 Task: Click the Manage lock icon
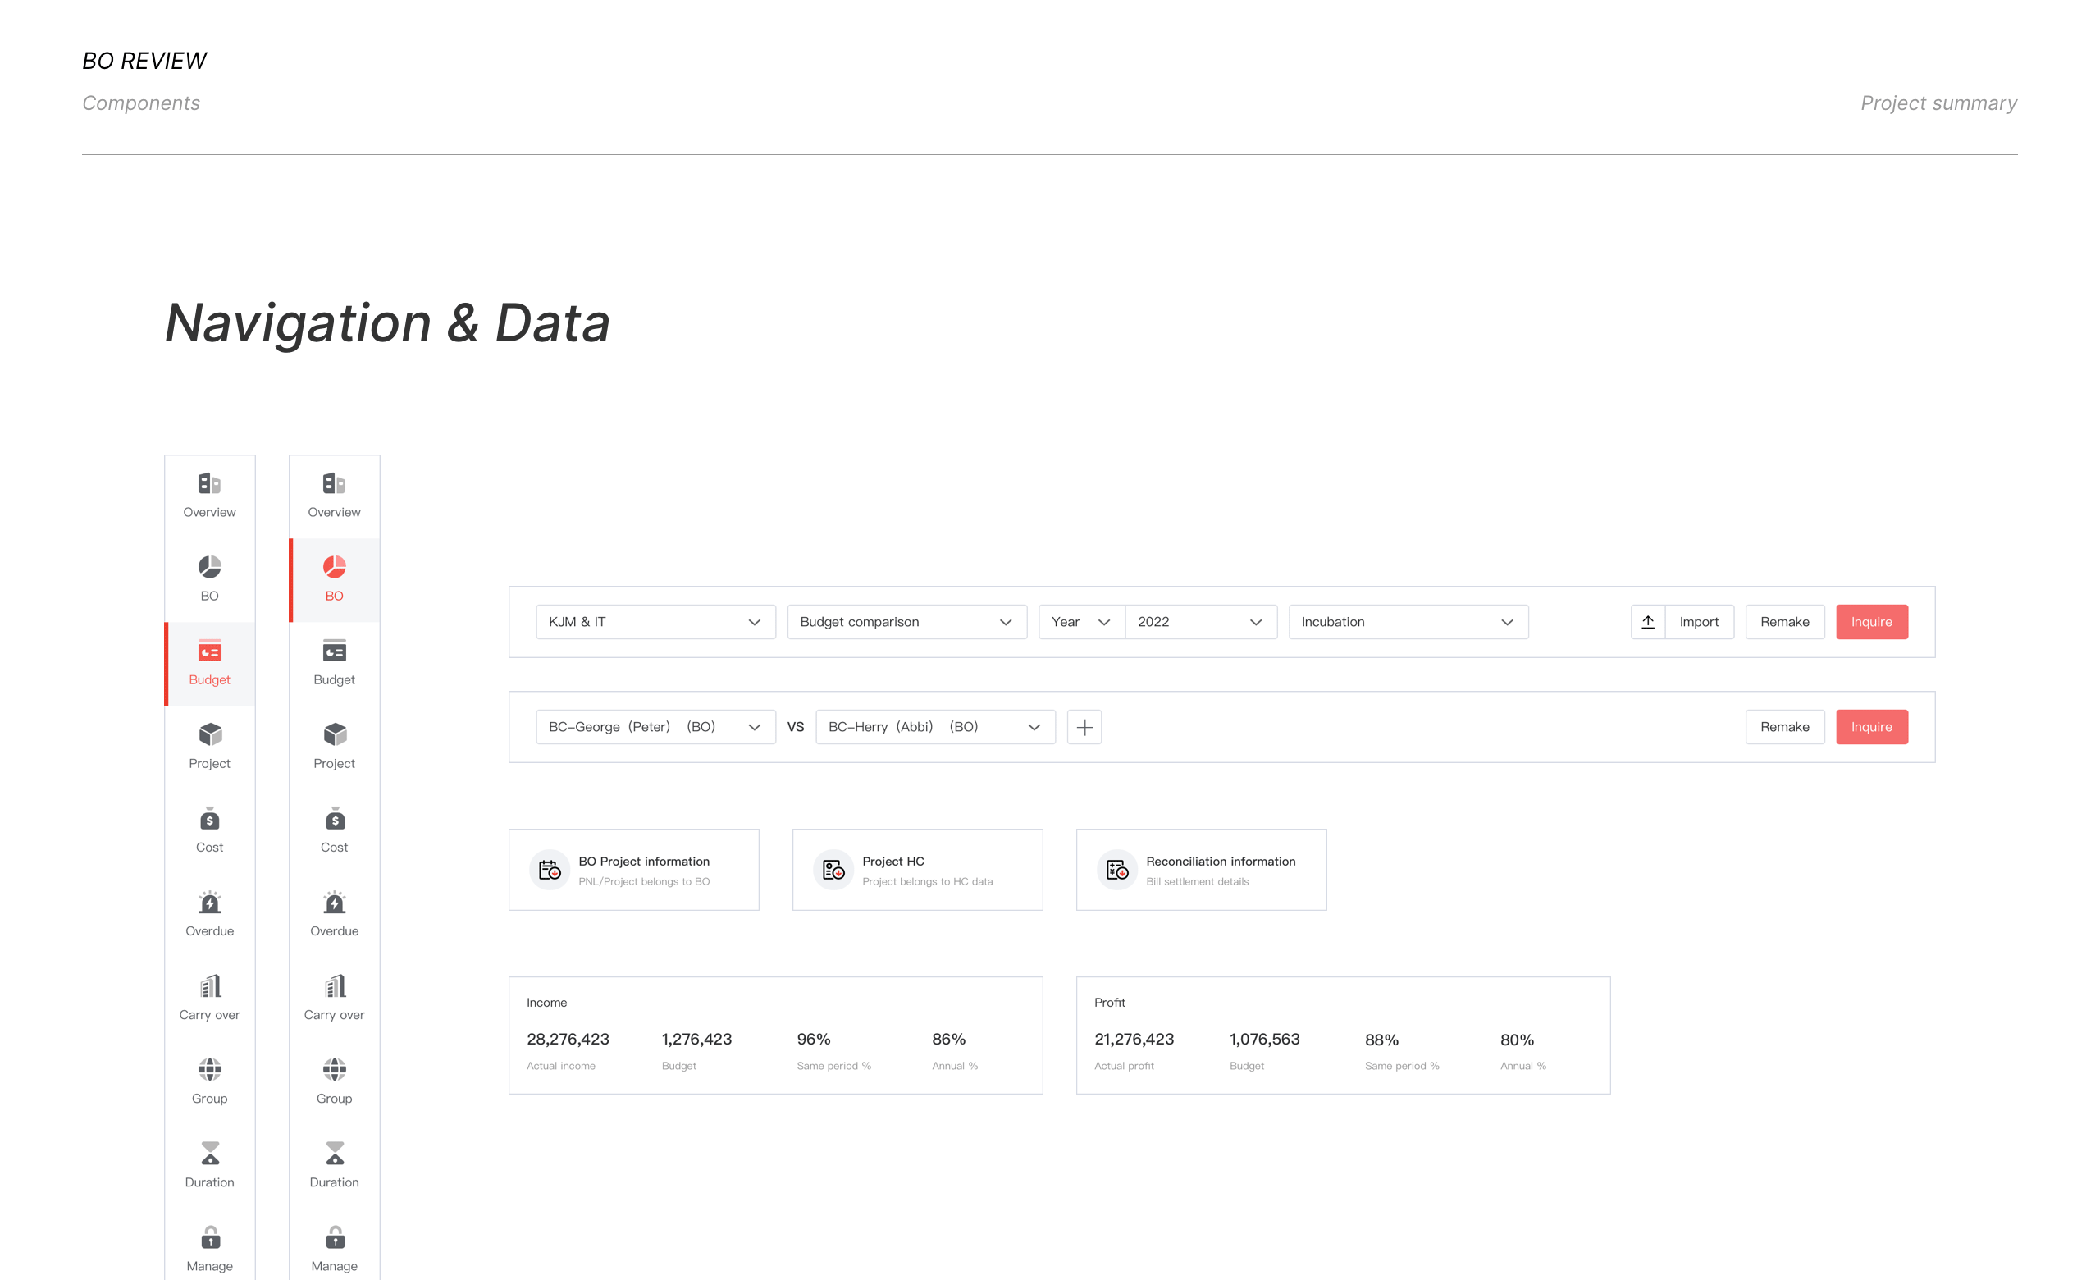(x=210, y=1237)
